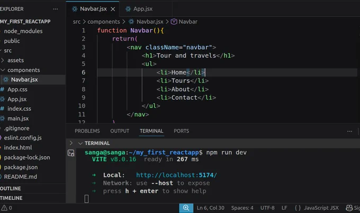Click the Navbar symbol breadcrumb
The height and width of the screenshot is (213, 360).
point(188,22)
